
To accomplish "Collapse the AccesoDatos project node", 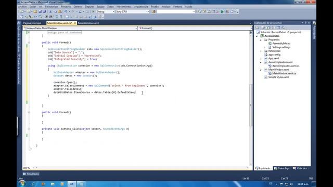I will tap(257, 36).
